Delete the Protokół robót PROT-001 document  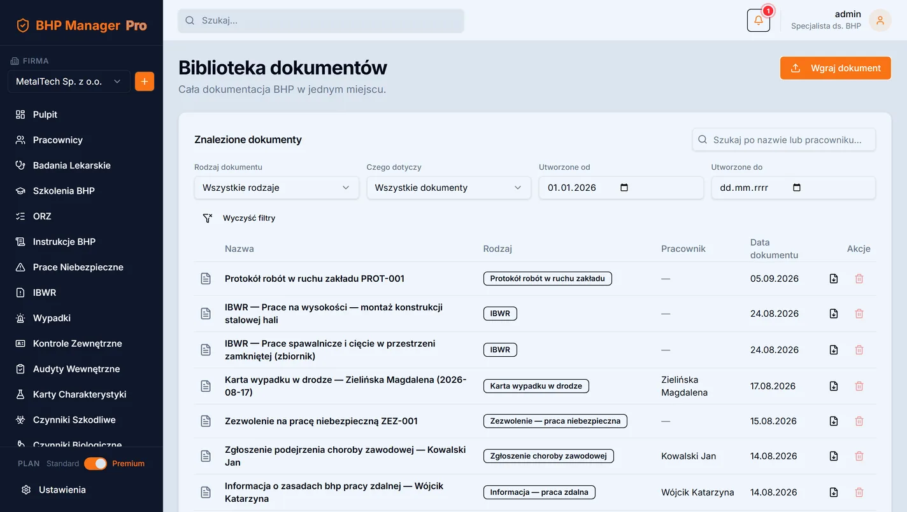(x=859, y=279)
